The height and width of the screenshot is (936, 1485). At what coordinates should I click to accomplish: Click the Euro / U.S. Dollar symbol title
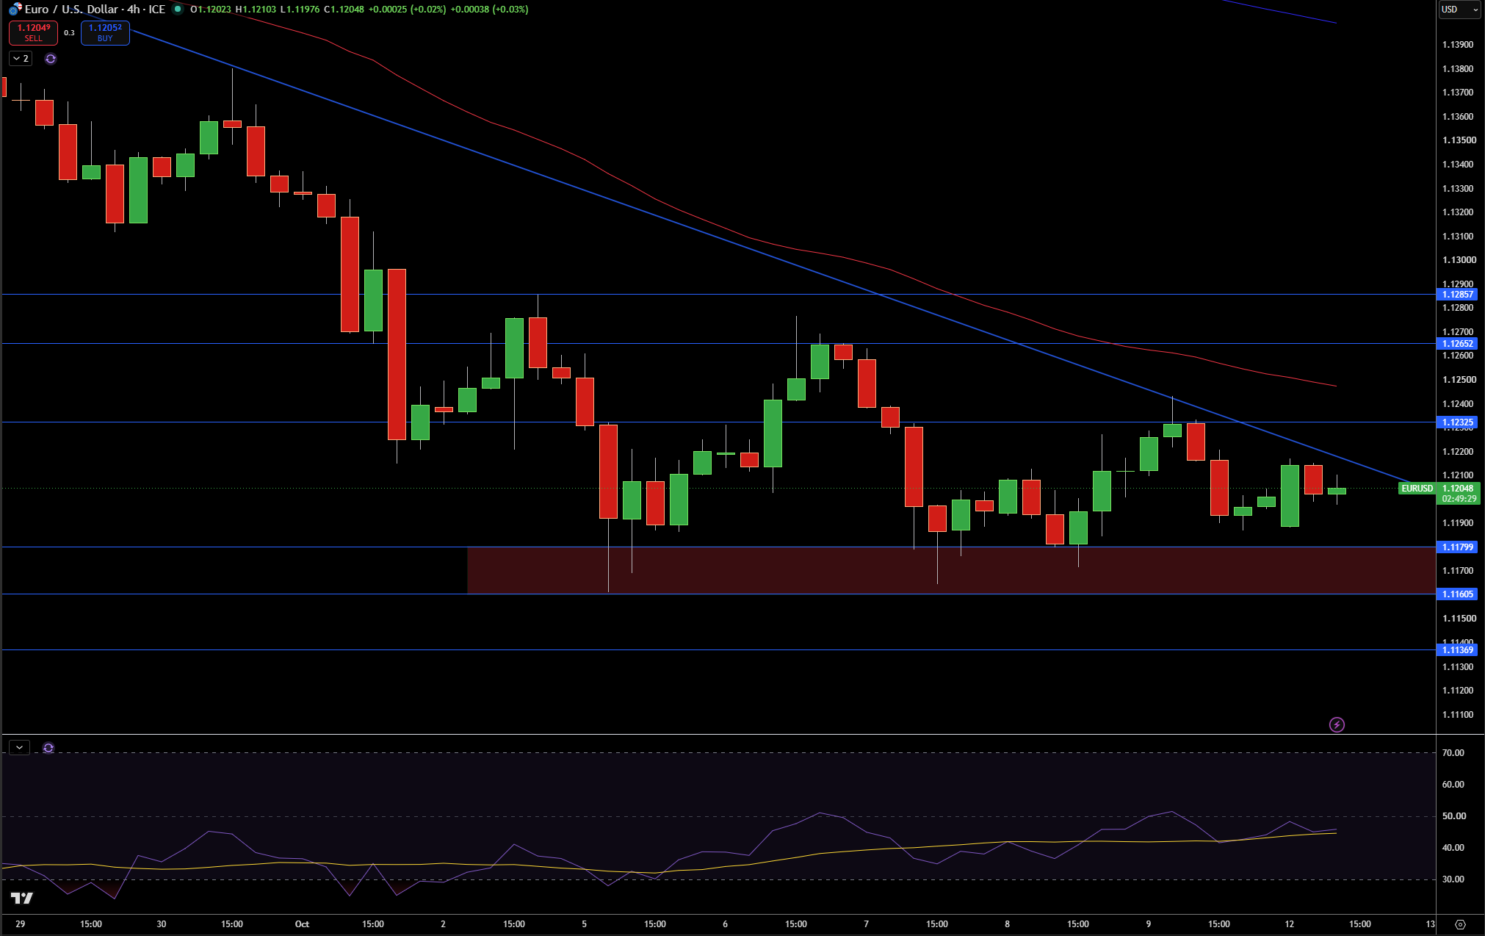point(95,10)
